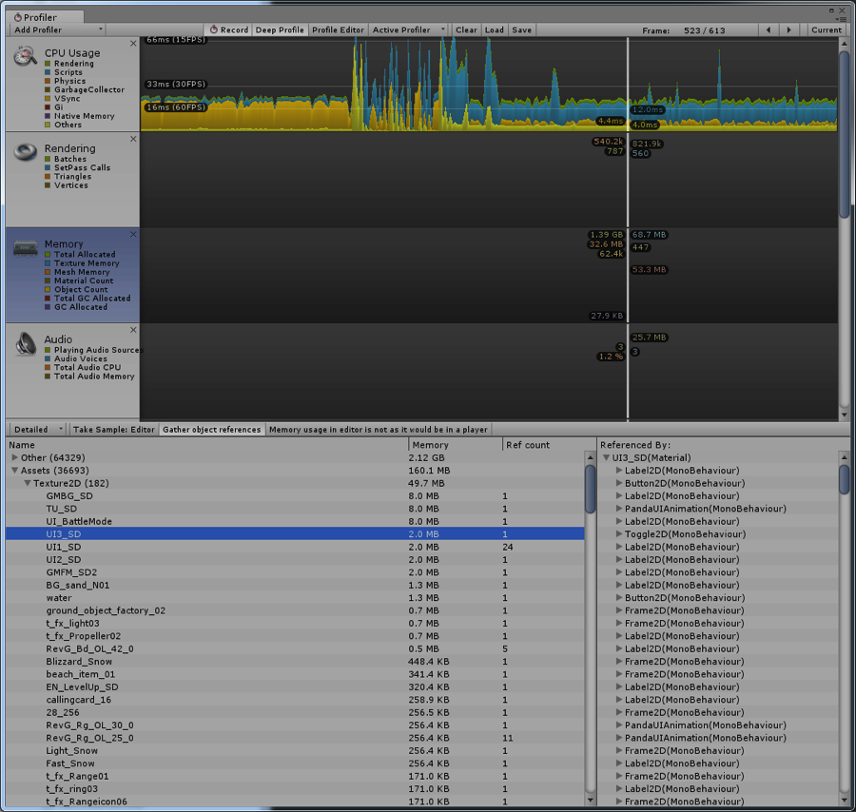Click the selected frame marker in CPU chart

[628, 84]
